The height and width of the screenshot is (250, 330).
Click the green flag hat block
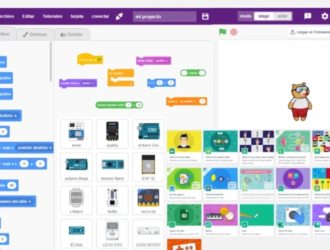90,59
